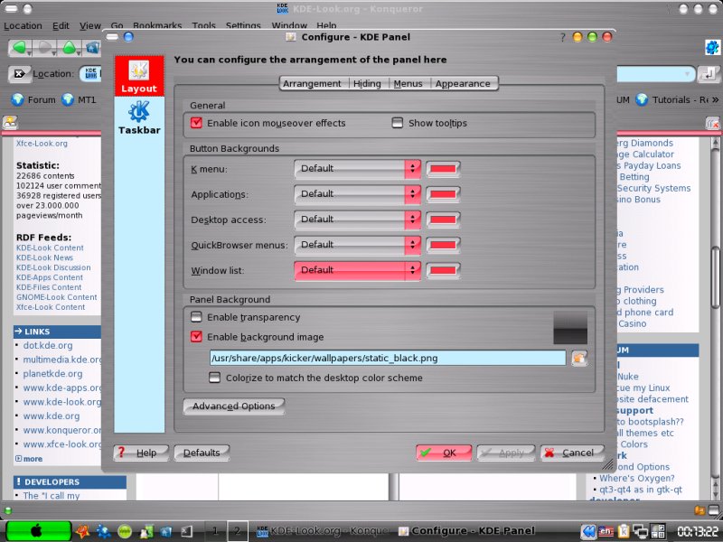Open the Window list background dropdown

[x=357, y=270]
